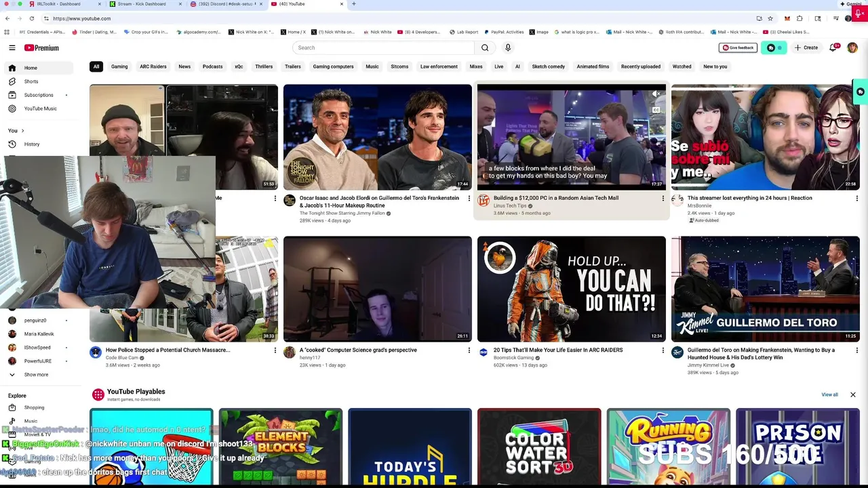
Task: Open Maria Kallevik channel in sidebar
Action: 39,333
